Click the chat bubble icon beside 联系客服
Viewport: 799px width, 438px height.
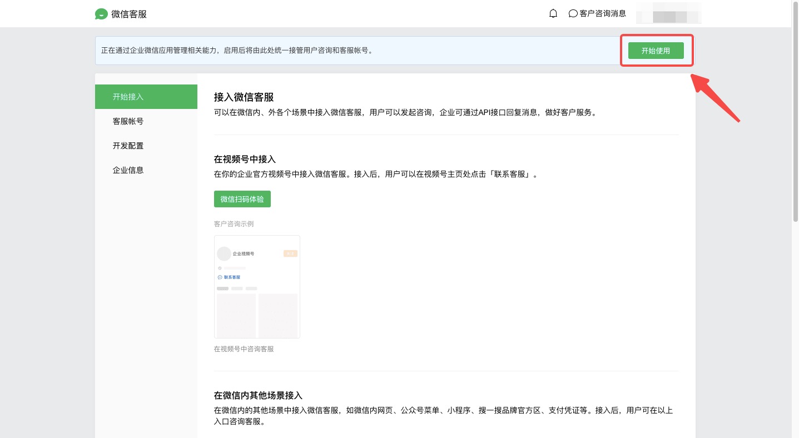coord(221,277)
